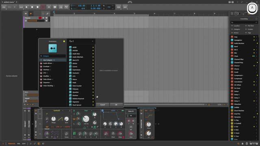Select the Distortion device in browser
The height and width of the screenshot is (146, 260).
coord(244,104)
